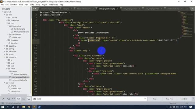Open Controller.php from the sidebar
Screen dimensions: 195x109
[x=19, y=29]
